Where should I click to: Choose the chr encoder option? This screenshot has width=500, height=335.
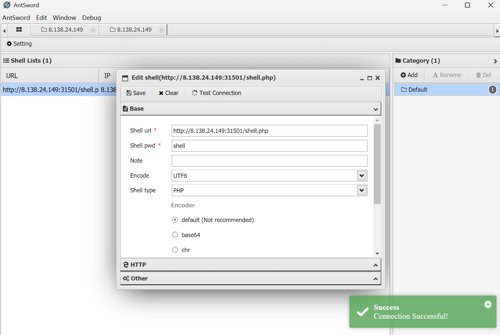[x=175, y=250]
